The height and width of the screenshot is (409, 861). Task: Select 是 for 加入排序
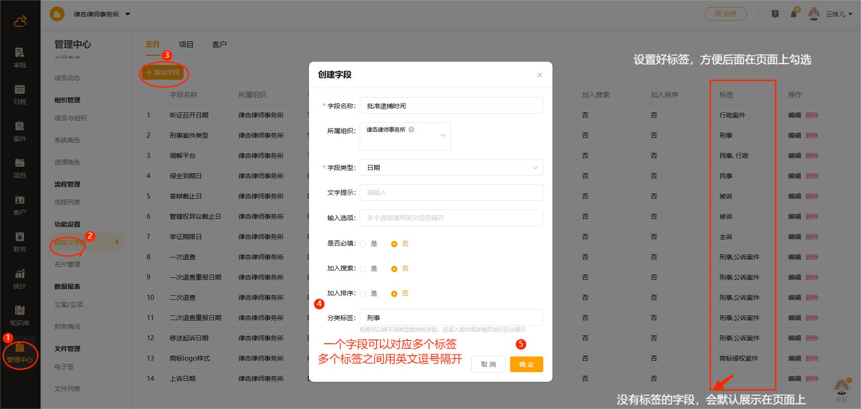pyautogui.click(x=363, y=294)
